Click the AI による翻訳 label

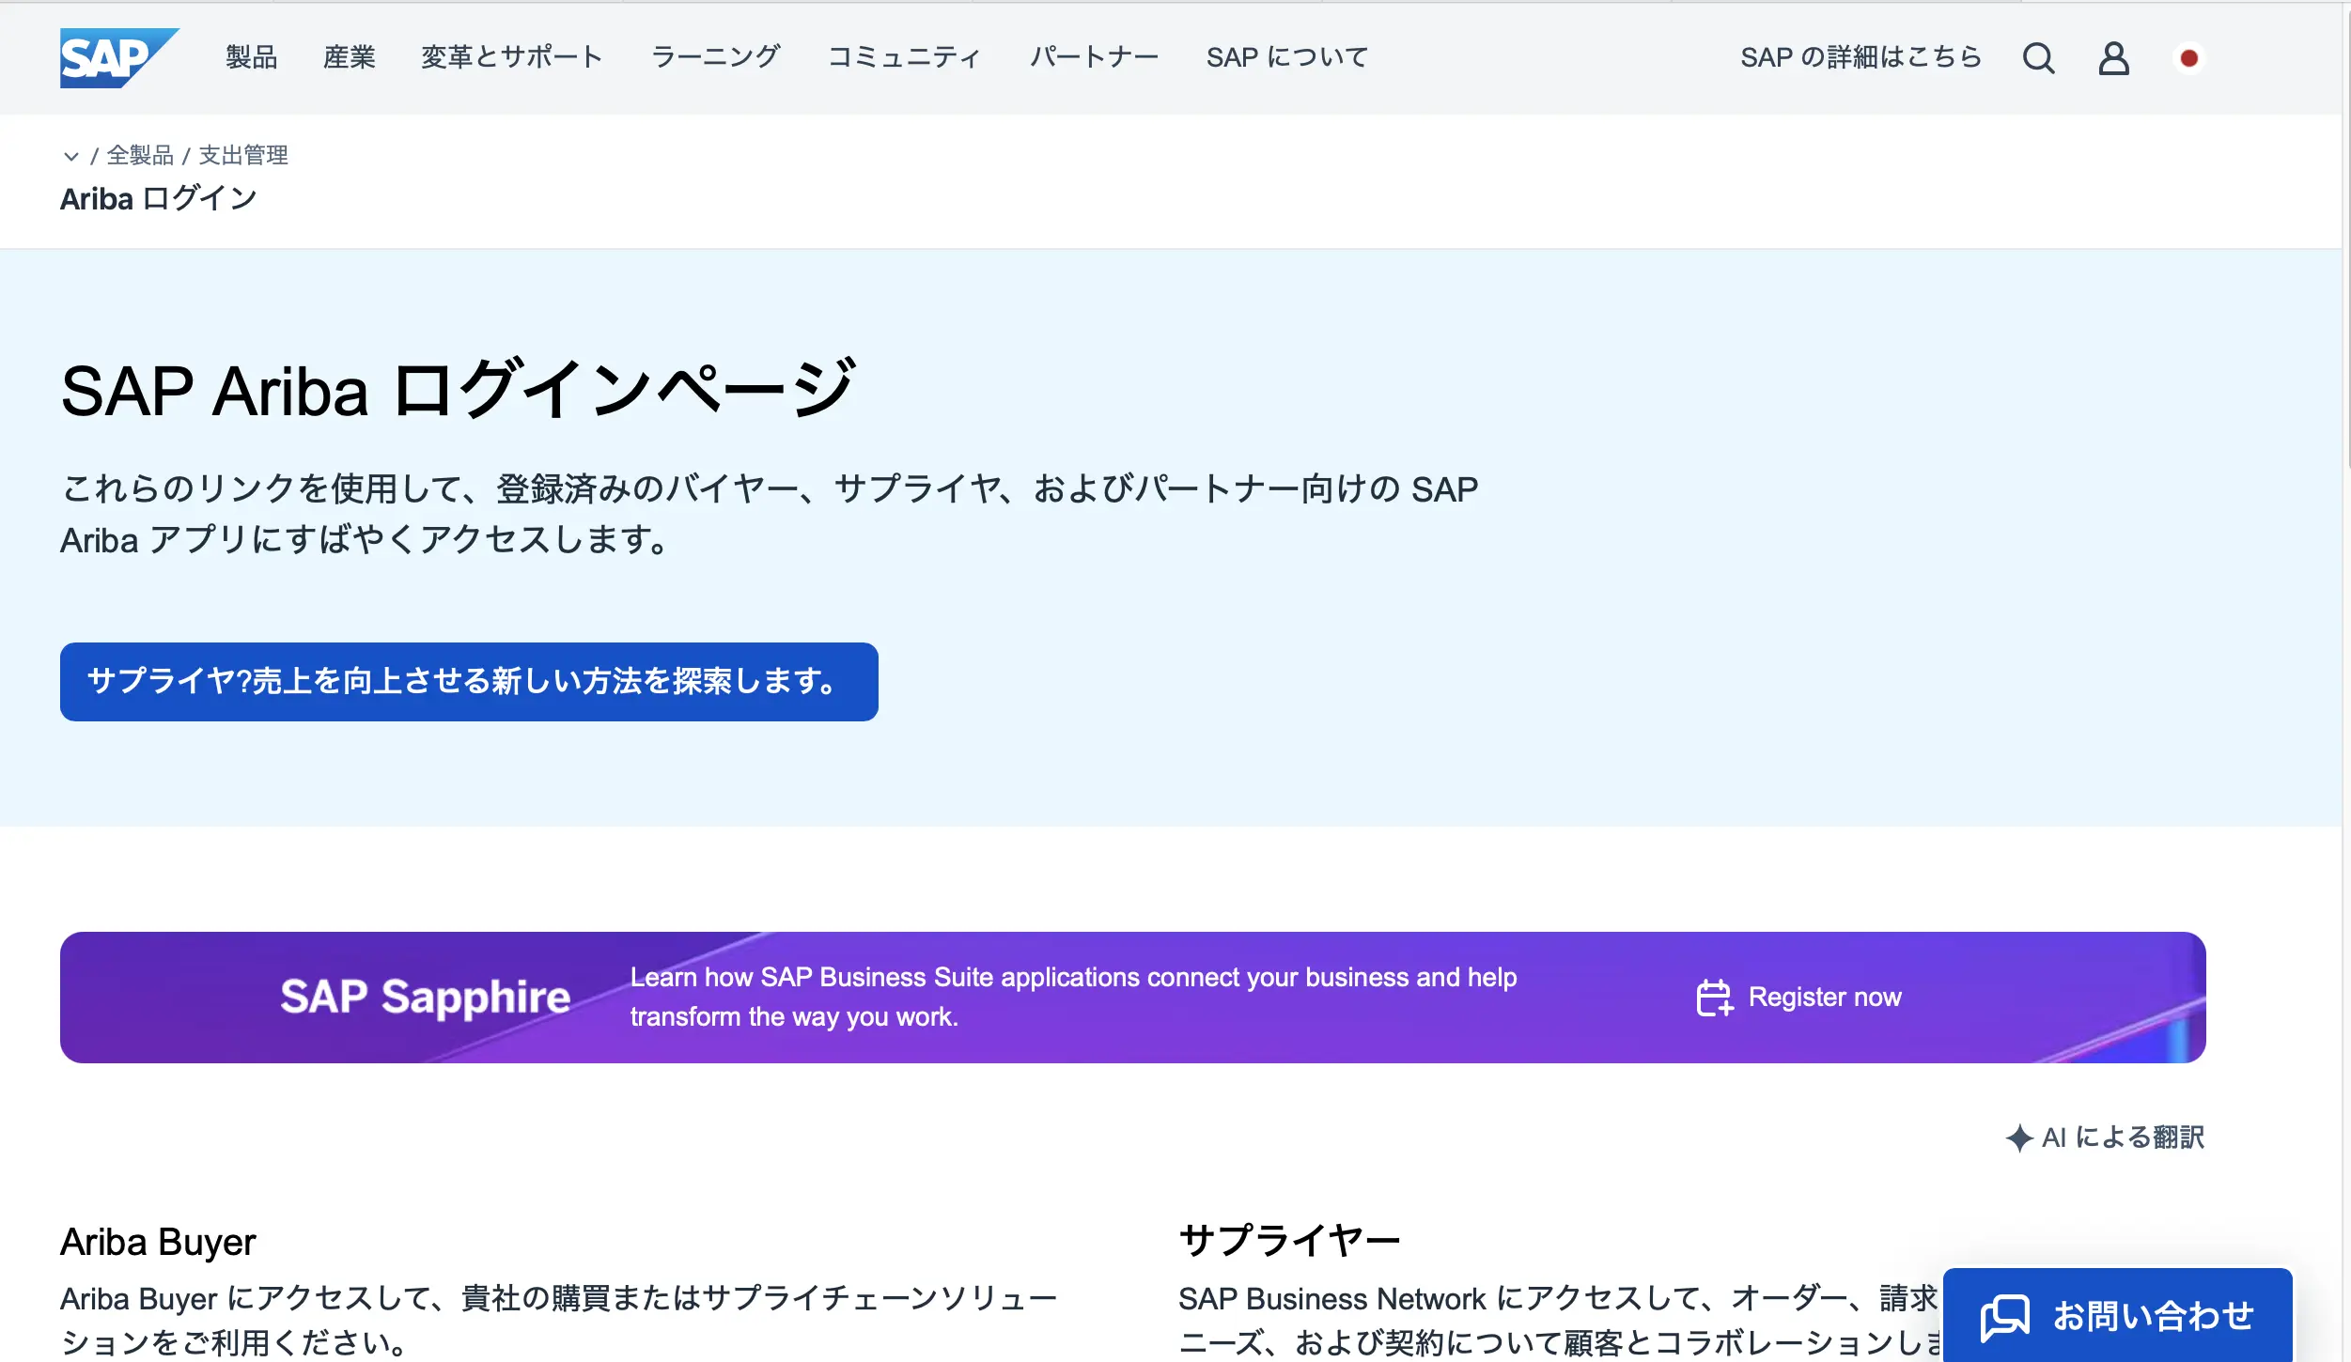[2123, 1138]
